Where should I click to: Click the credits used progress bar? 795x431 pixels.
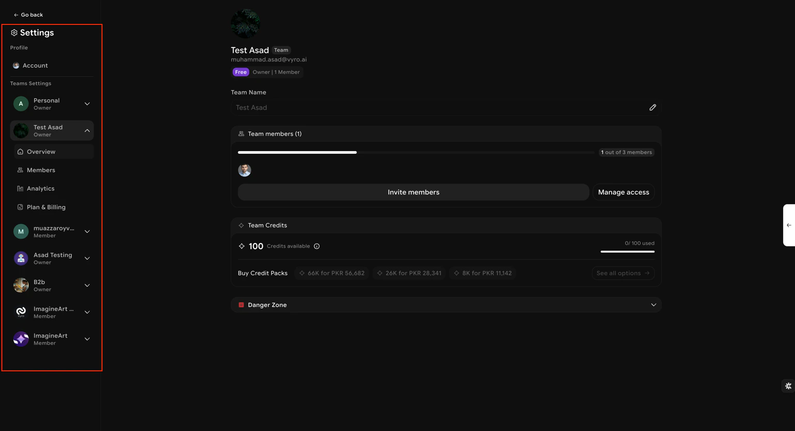click(627, 251)
